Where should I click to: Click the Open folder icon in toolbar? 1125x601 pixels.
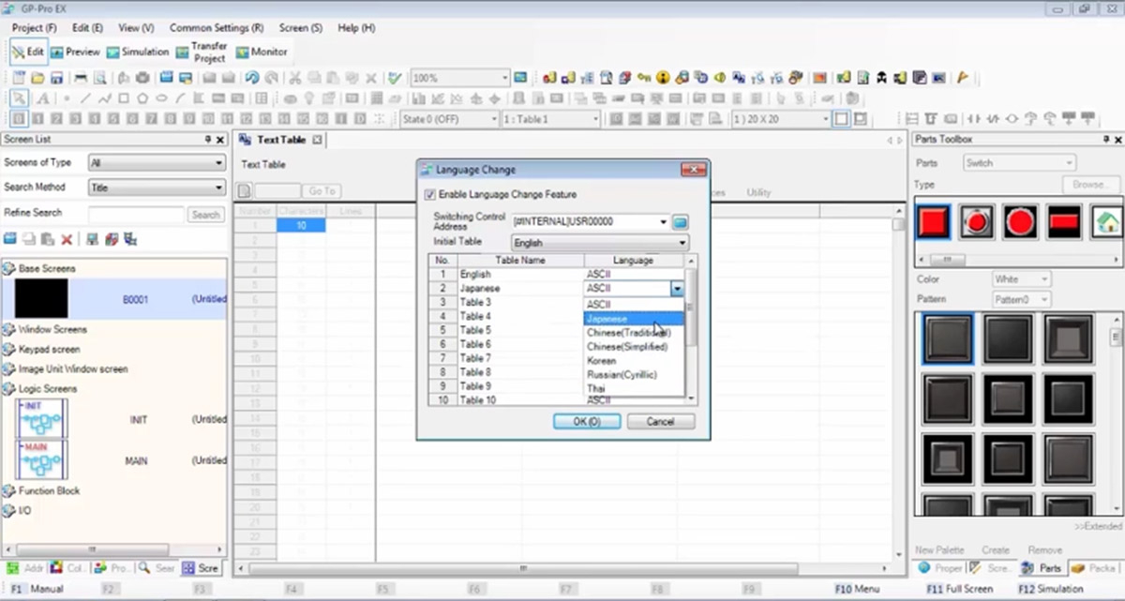tap(37, 78)
